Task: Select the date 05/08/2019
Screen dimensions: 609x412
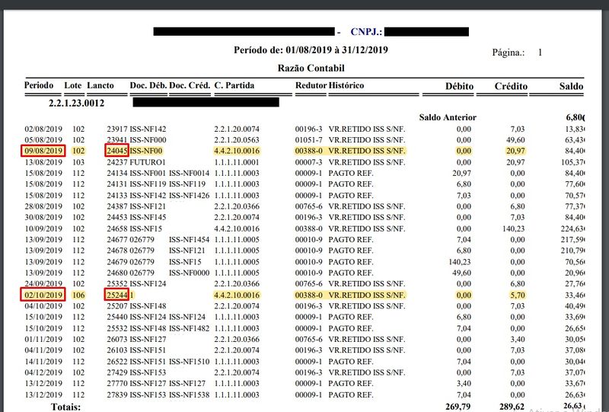Action: [43, 140]
